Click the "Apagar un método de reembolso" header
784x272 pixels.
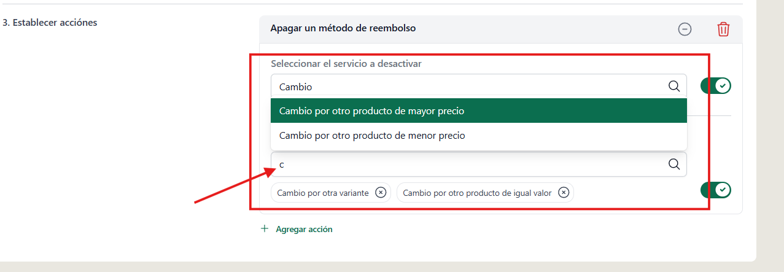pos(343,28)
